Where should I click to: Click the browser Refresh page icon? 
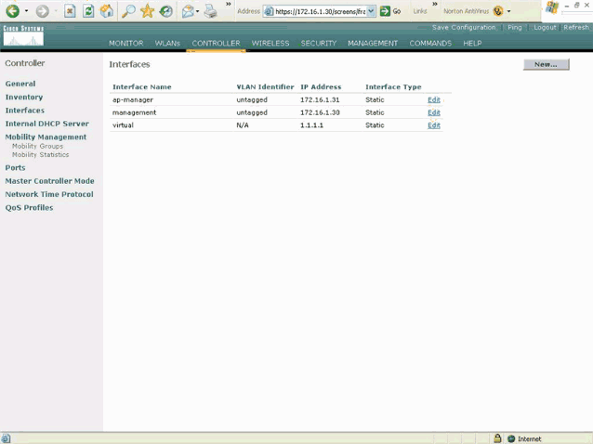pos(88,11)
